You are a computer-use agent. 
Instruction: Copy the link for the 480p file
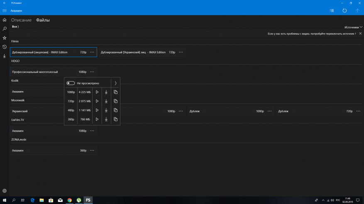[x=116, y=110]
